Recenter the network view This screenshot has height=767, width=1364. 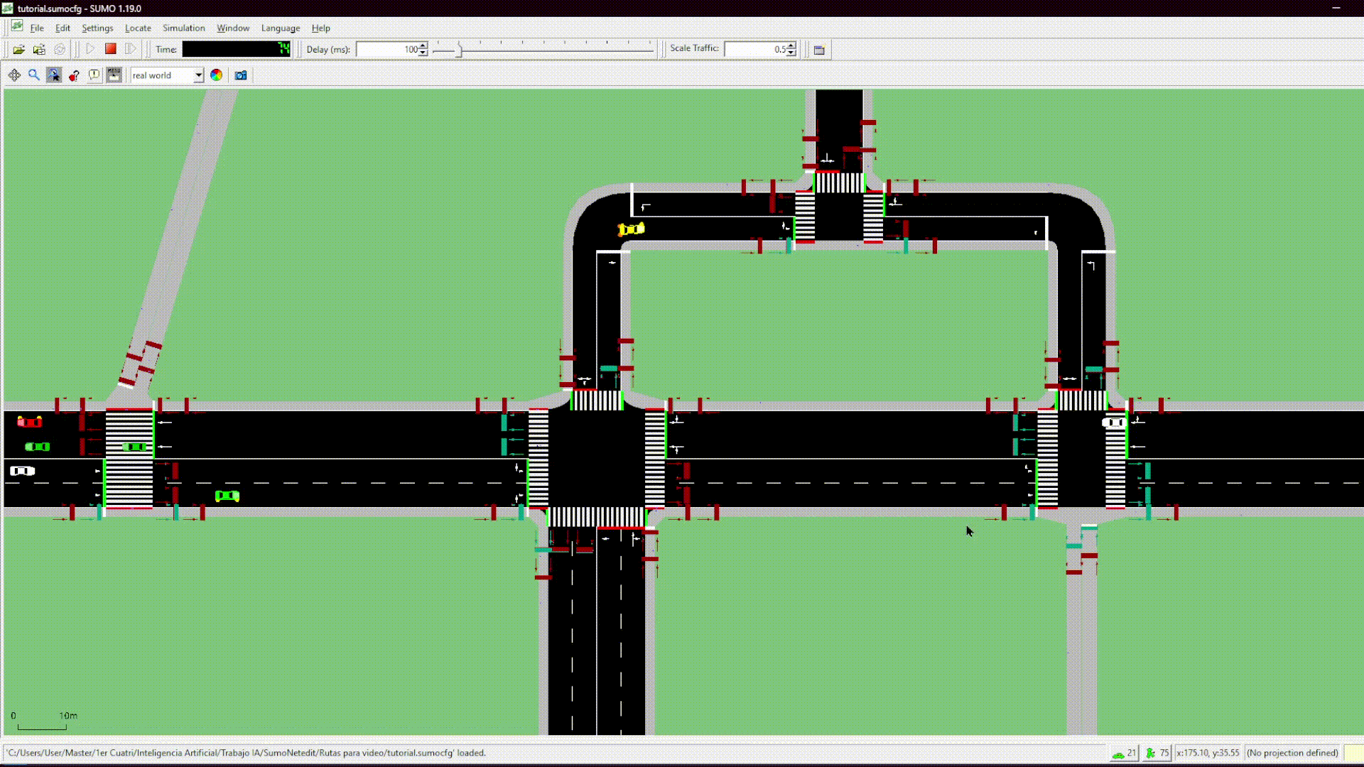coord(14,75)
